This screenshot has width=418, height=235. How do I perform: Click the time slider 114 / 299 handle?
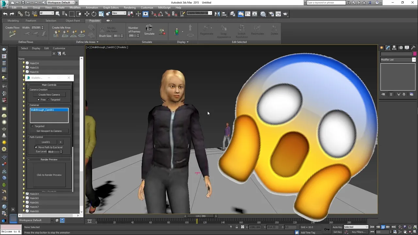pos(200,216)
